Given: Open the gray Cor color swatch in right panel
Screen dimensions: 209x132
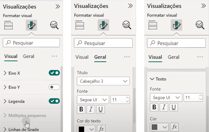Looking at the screenshot, I should pyautogui.click(x=159, y=127).
